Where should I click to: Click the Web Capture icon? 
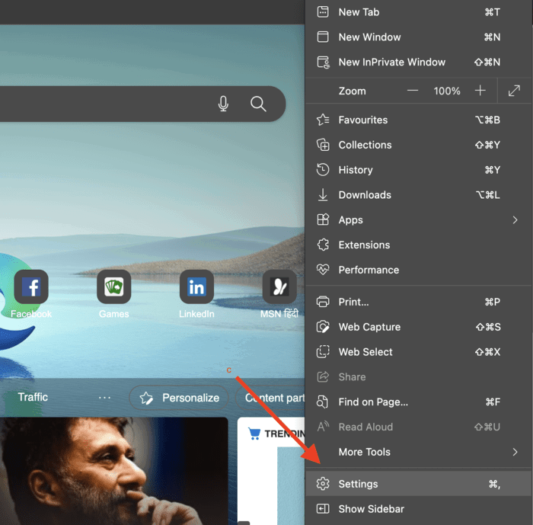point(323,327)
